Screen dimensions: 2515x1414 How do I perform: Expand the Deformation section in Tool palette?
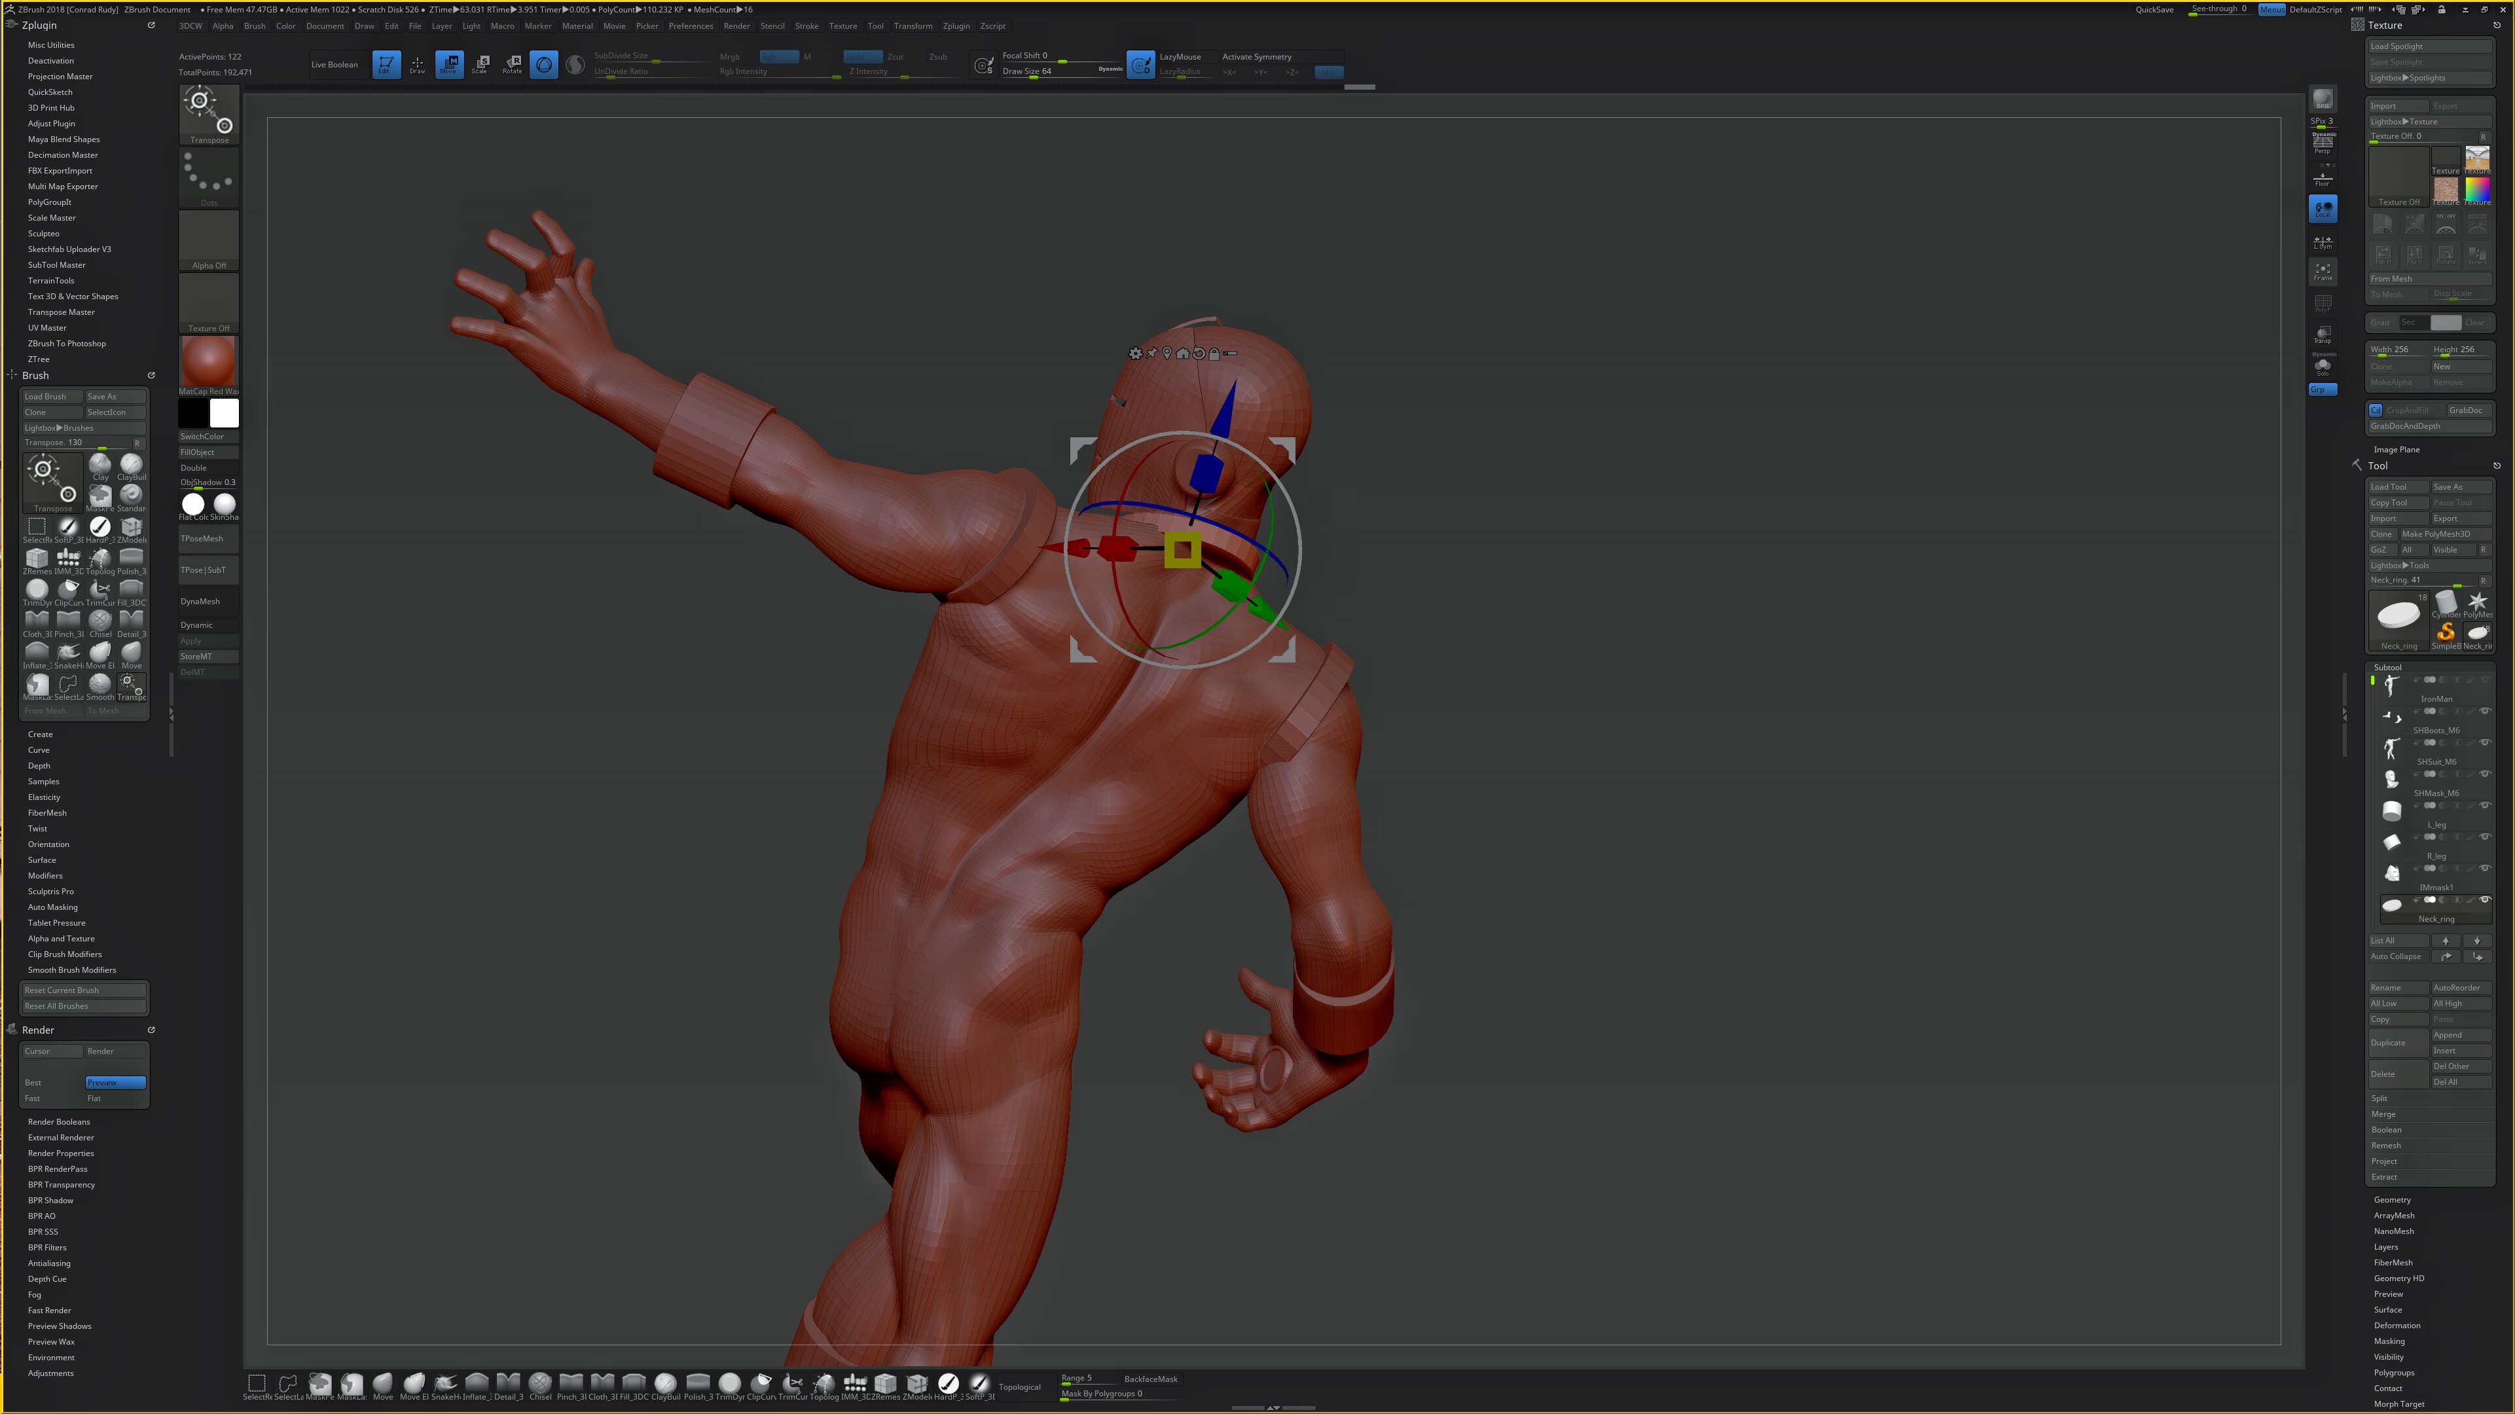[x=2397, y=1326]
